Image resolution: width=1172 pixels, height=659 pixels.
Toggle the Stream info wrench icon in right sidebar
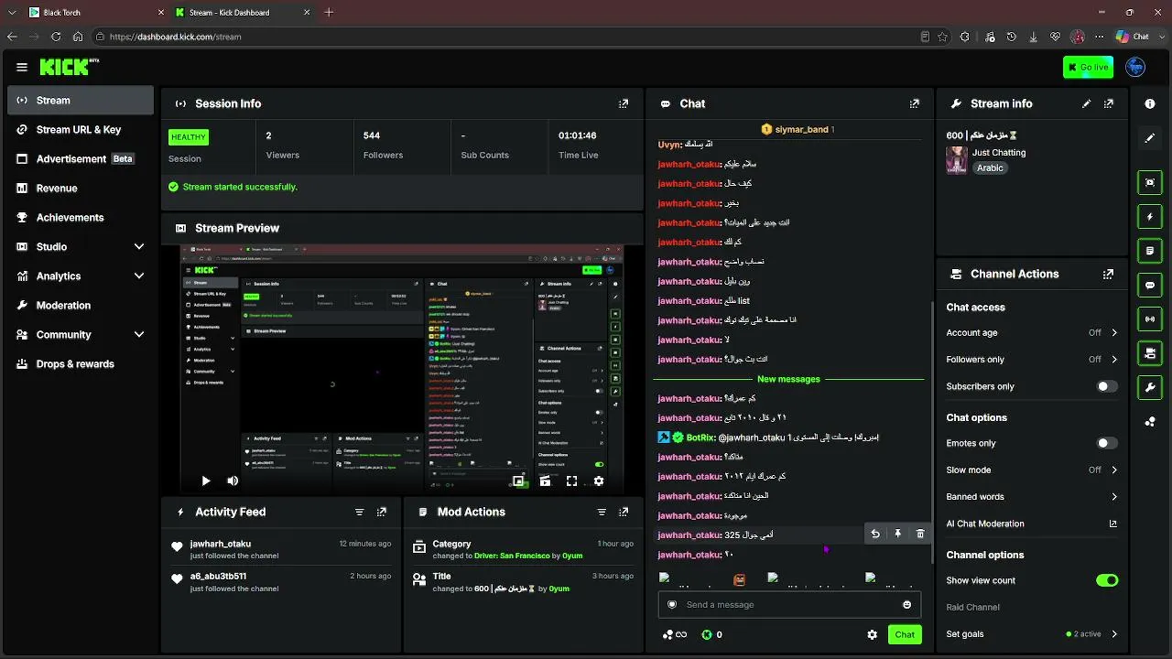click(x=1150, y=388)
